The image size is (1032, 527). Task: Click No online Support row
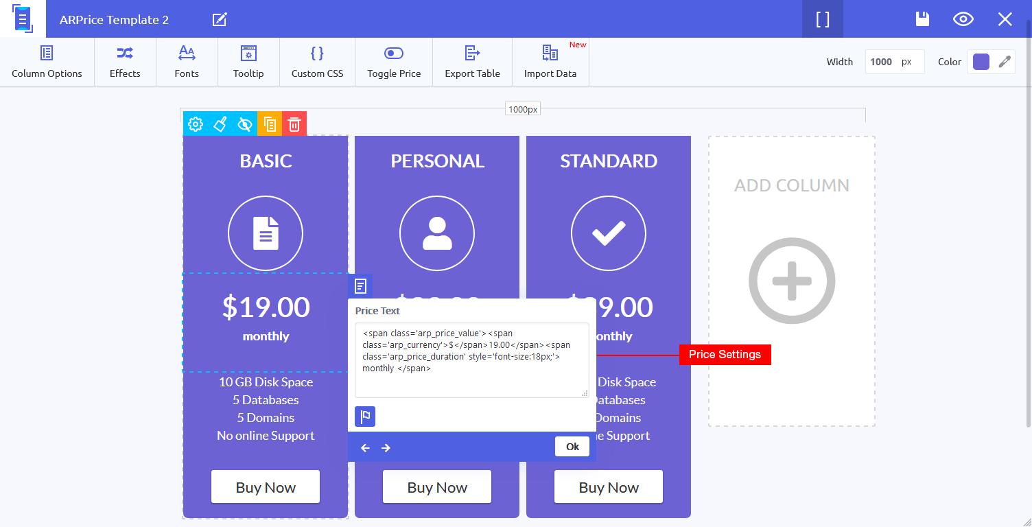[266, 436]
